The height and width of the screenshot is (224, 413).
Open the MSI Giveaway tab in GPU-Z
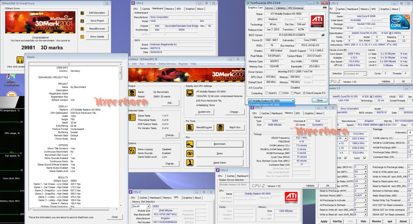(x=296, y=8)
